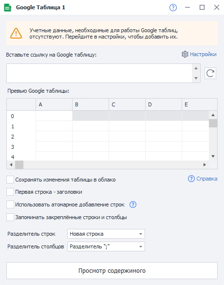
Task: Click the Просмотр содержимого button
Action: [x=112, y=271]
